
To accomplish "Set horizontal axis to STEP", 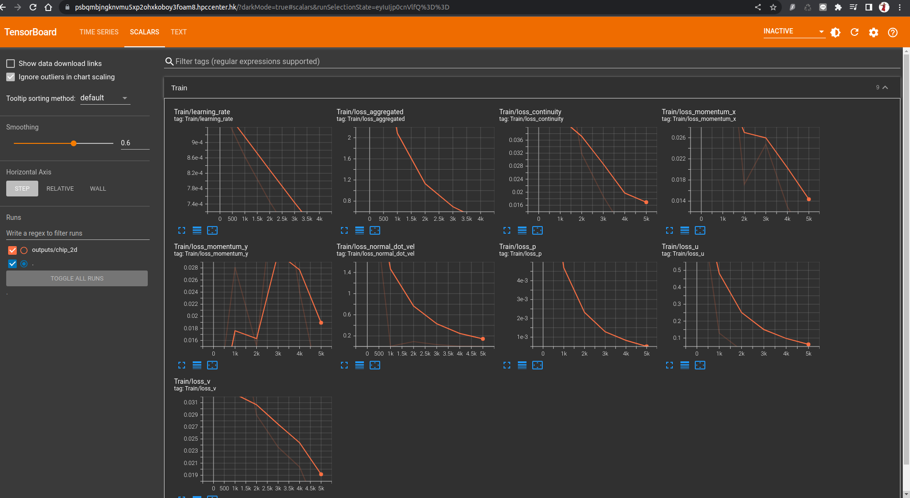I will tap(22, 189).
